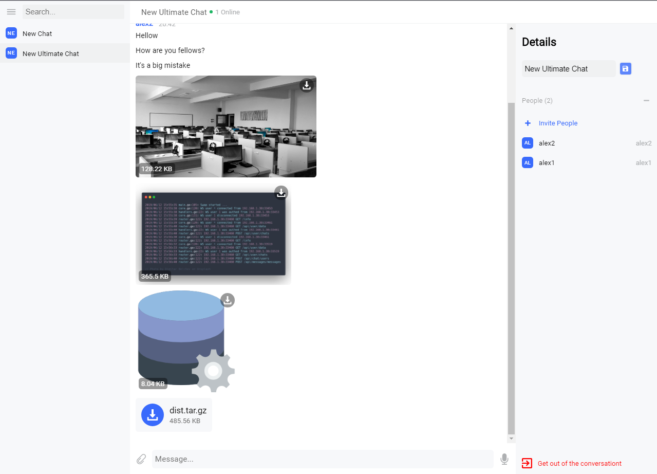Open the terminal log screenshot thumbnail
The height and width of the screenshot is (474, 657).
coord(213,234)
